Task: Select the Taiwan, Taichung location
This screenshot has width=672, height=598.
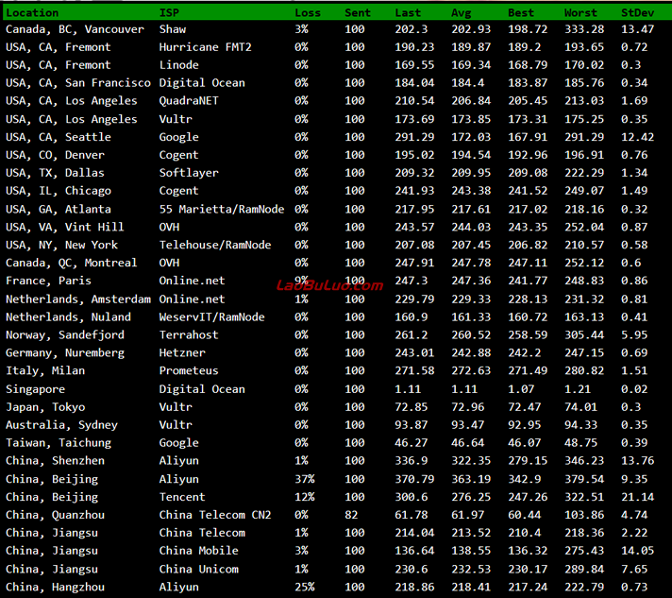Action: pos(59,443)
